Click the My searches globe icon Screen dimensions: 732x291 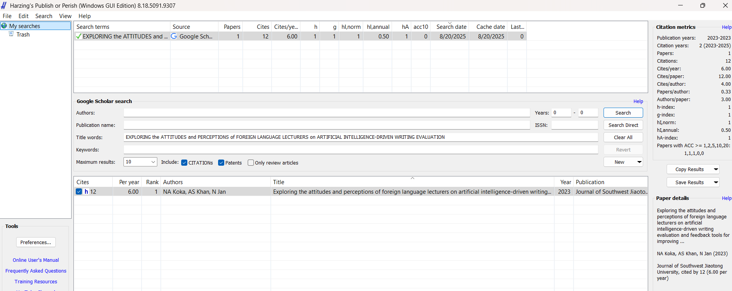point(4,26)
